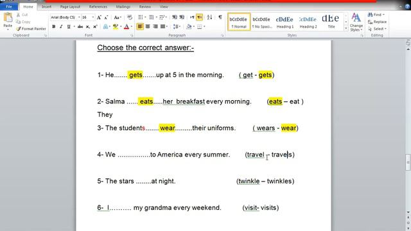This screenshot has height=231, width=411.
Task: Grow the font size
Action: (99, 17)
